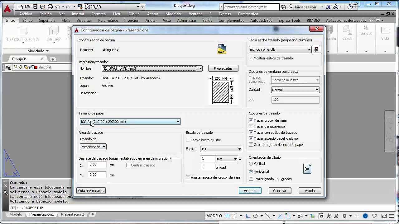Viewport: 399px width, 224px height.
Task: Switch to the Salida ribbon tab
Action: click(x=207, y=21)
